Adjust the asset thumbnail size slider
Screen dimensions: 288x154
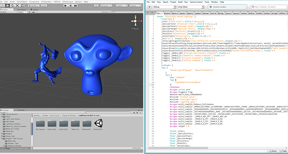pyautogui.click(x=137, y=148)
